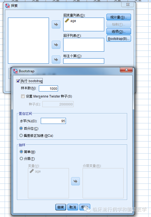Select 偏差修正加速 (BCa) radio option
Image resolution: width=151 pixels, height=217 pixels.
coord(21,135)
